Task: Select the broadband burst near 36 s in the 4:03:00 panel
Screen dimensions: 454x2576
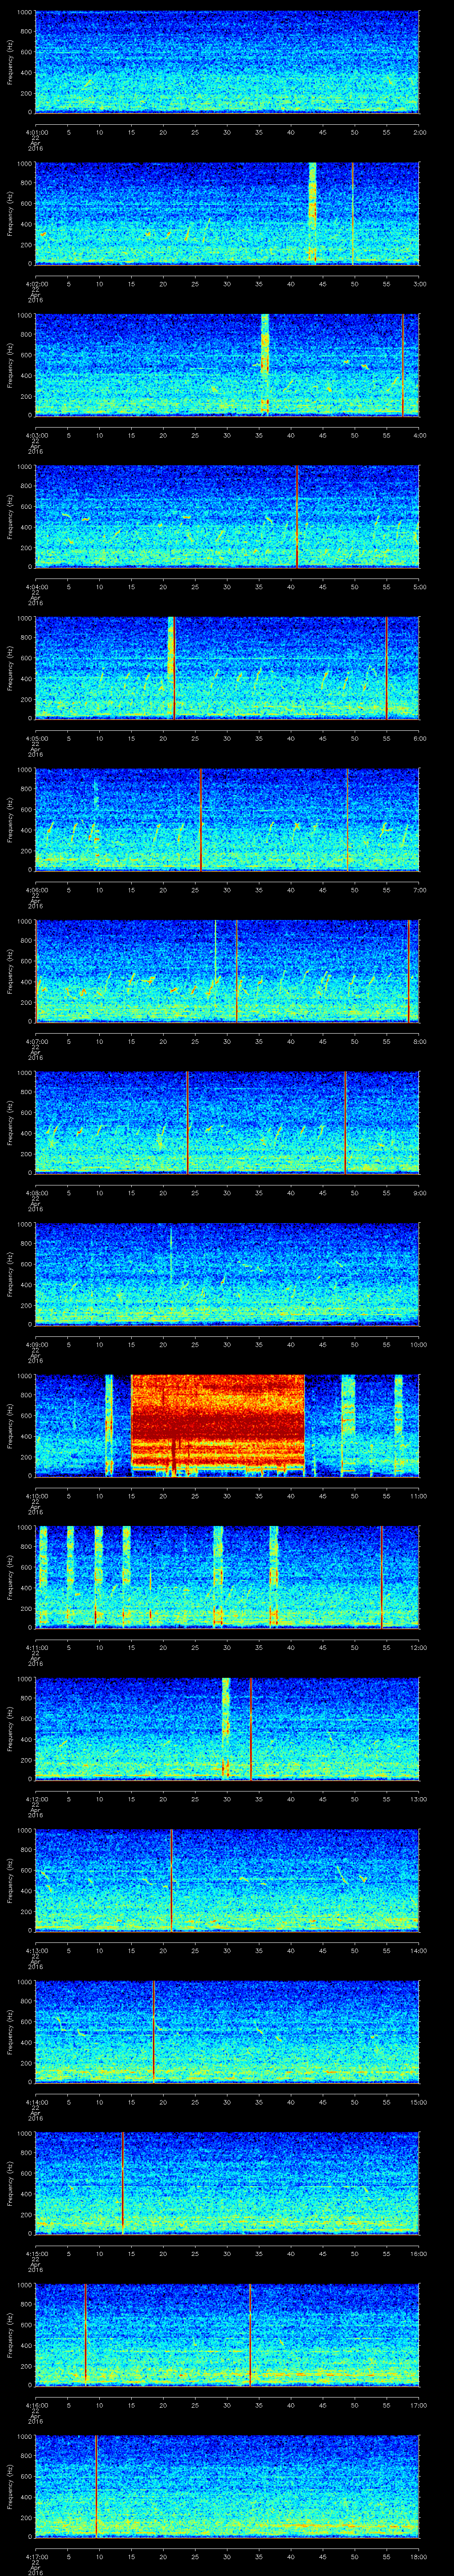Action: [x=266, y=364]
